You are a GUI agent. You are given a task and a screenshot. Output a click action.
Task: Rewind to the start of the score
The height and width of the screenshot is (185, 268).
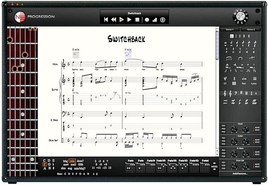click(106, 20)
